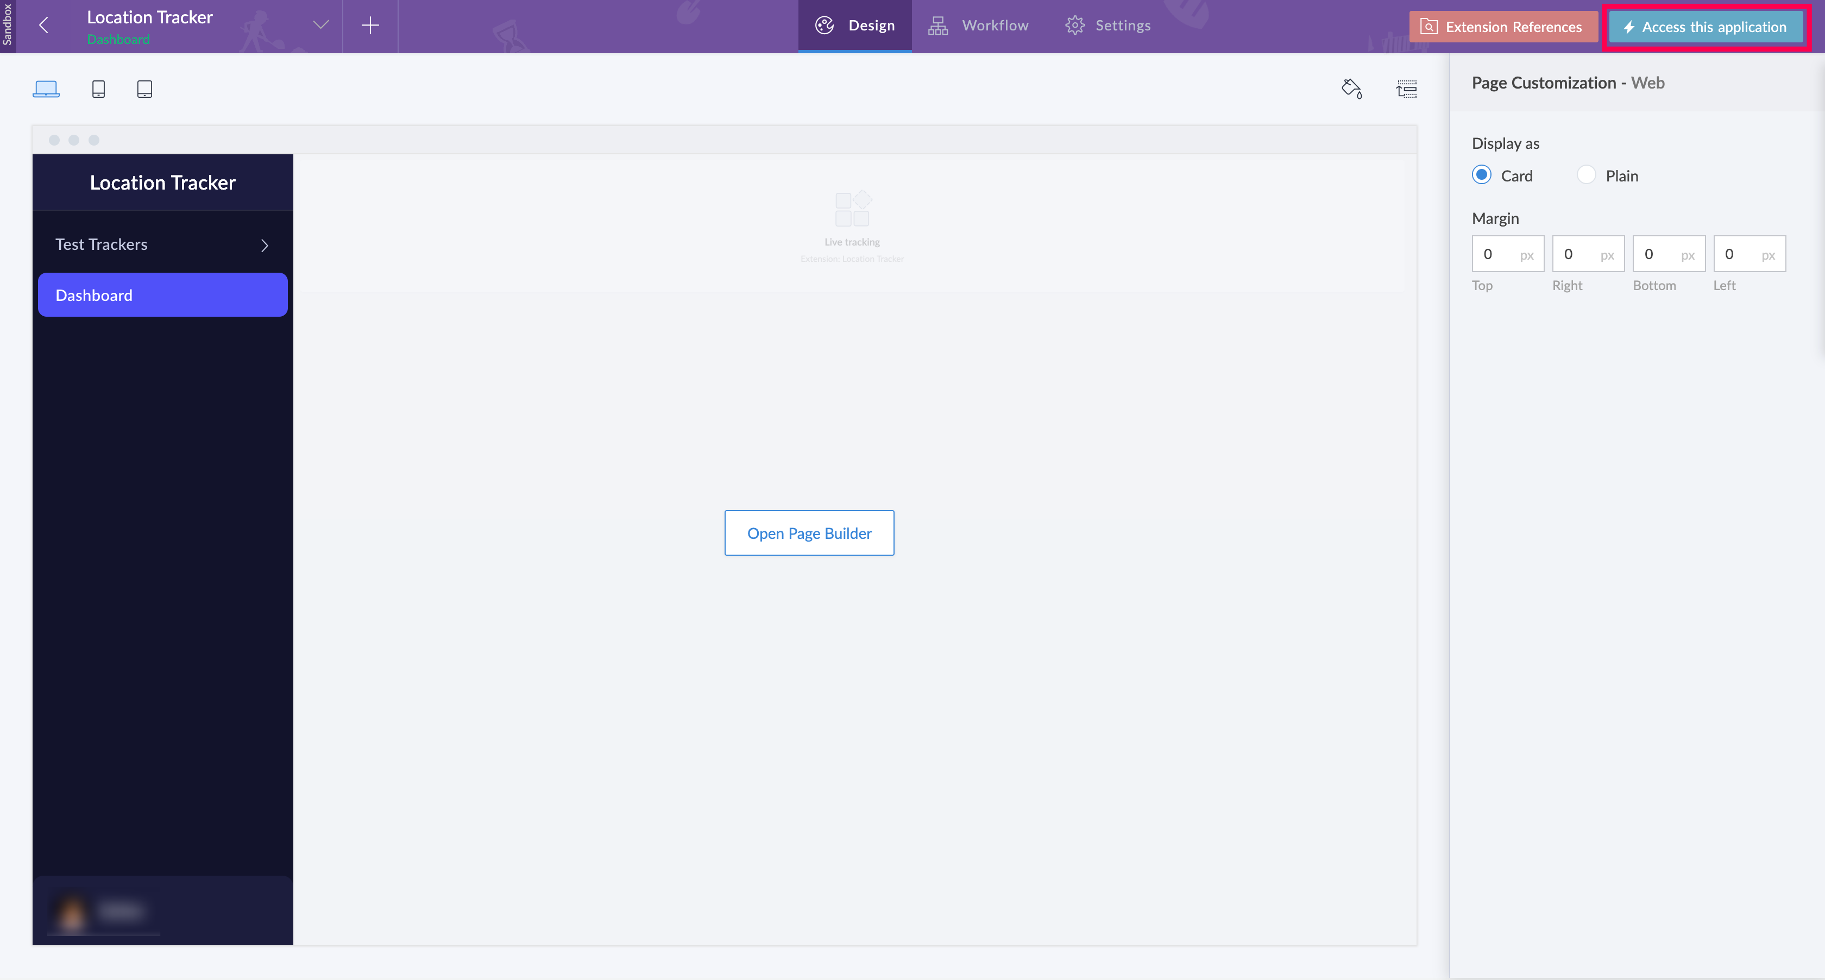Select the Card display radio button
This screenshot has width=1825, height=980.
[1481, 175]
